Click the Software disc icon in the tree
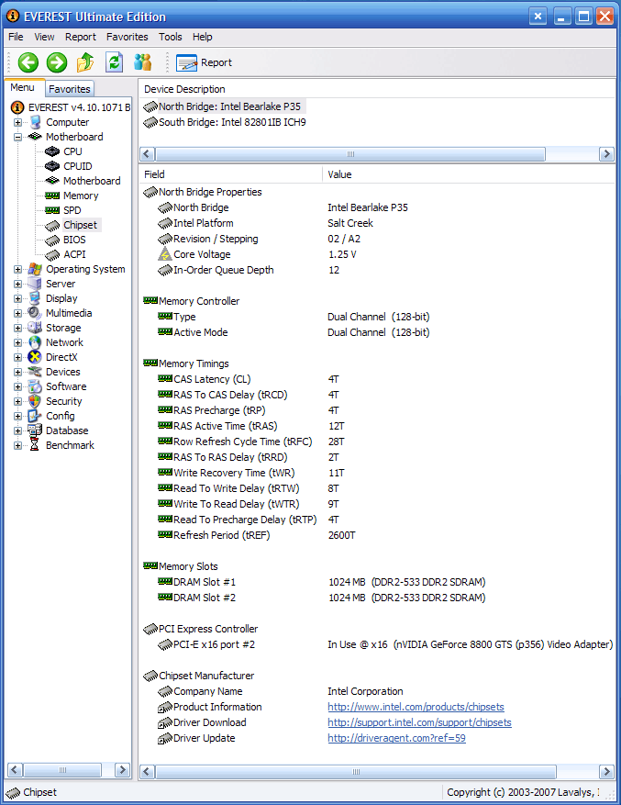This screenshot has width=621, height=805. 35,386
